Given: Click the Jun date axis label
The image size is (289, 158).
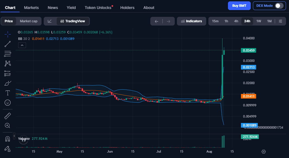Looking at the screenshot, I should (110, 151).
